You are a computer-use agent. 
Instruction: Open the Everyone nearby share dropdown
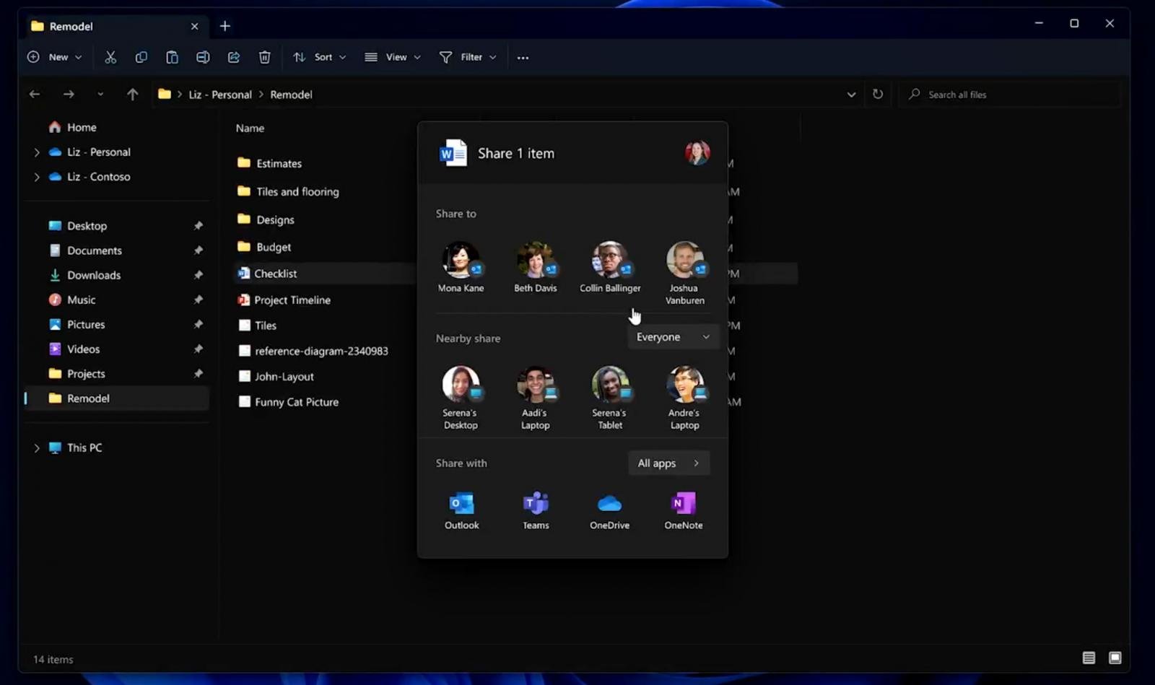pyautogui.click(x=673, y=337)
